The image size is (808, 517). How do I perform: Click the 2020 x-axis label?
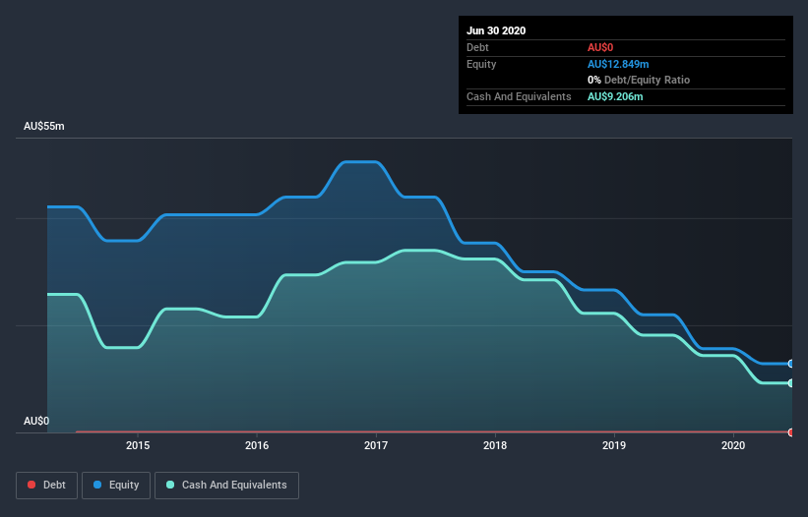[733, 445]
